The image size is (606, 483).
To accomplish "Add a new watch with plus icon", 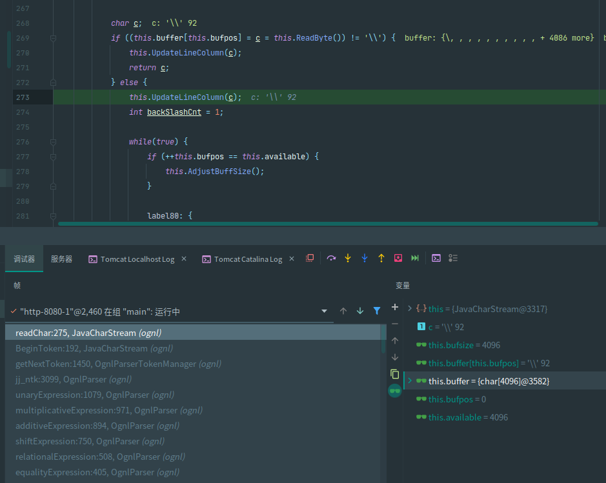I will tap(395, 308).
